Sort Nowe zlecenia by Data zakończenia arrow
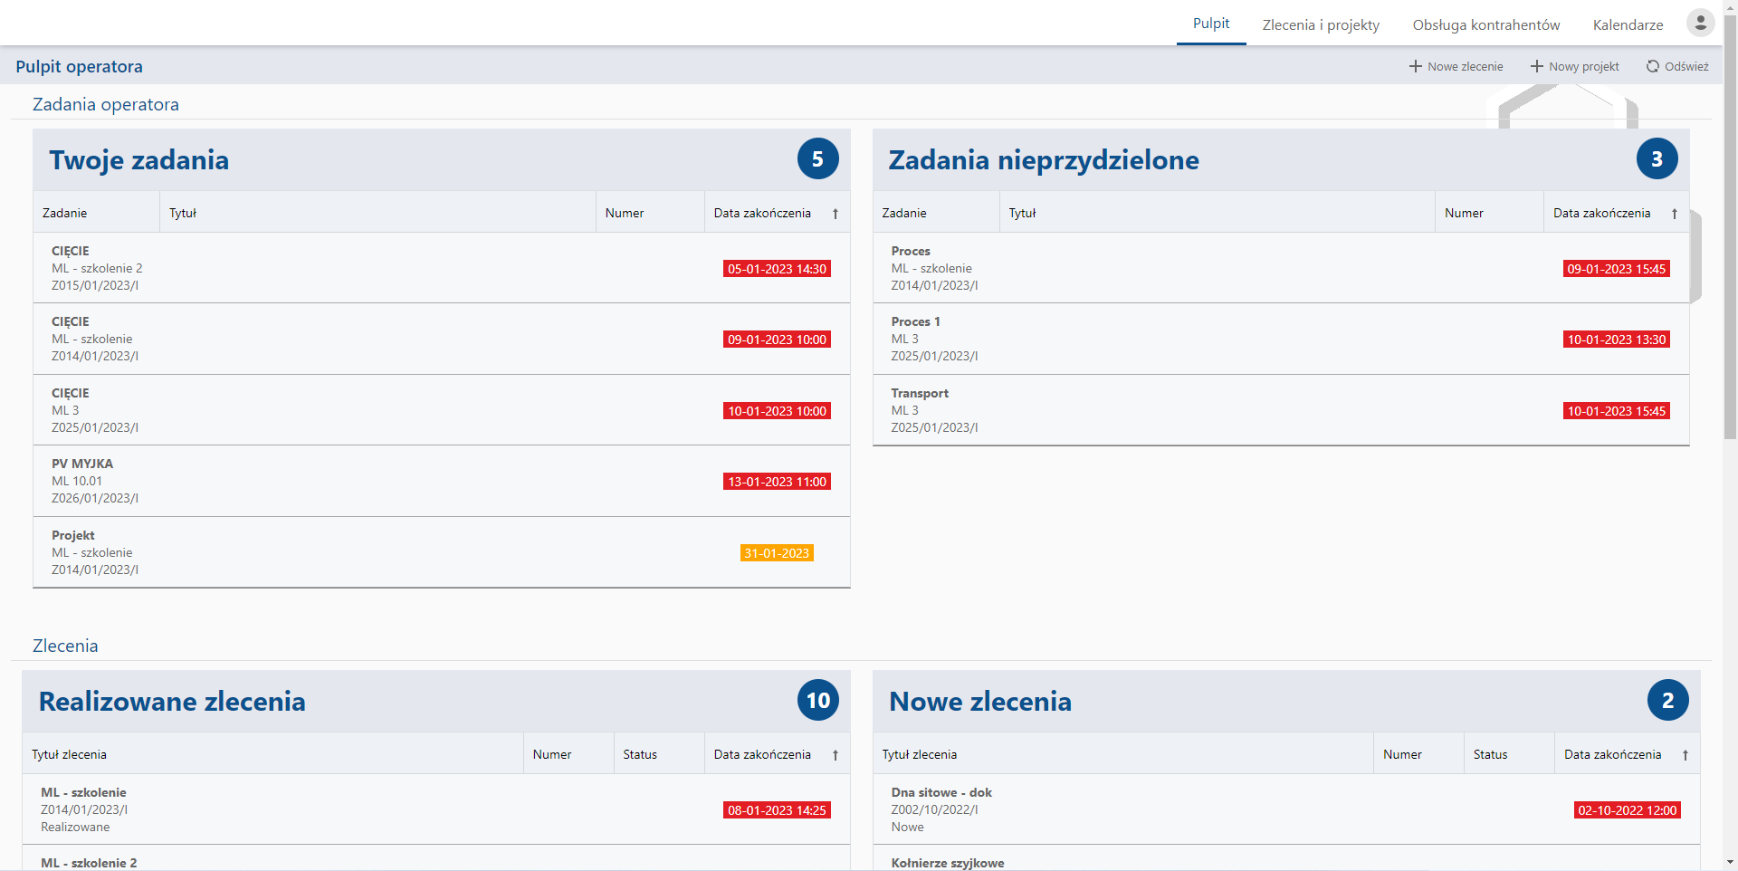Screen dimensions: 1738x871 click(x=1685, y=755)
